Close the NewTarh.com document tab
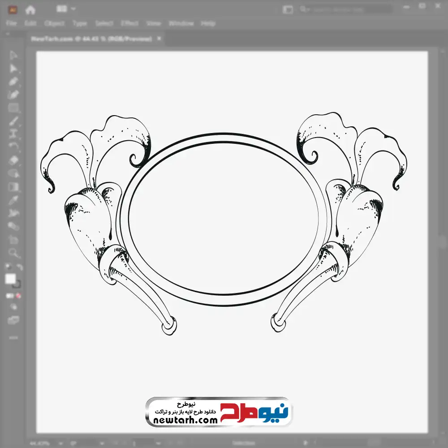This screenshot has width=448, height=448. 159,39
